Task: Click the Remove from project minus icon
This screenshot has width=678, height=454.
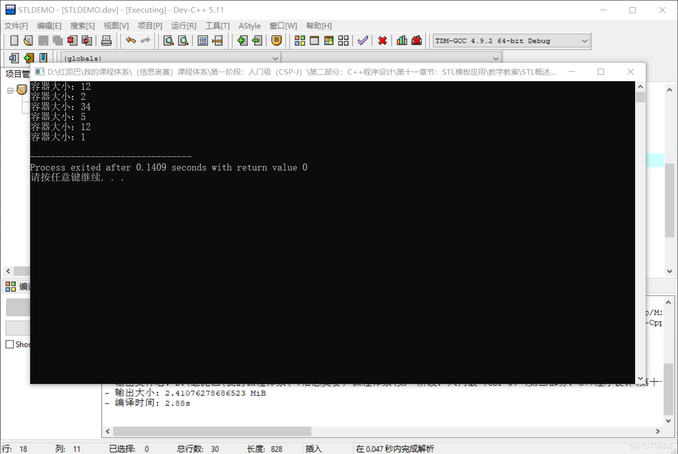Action: (257, 41)
